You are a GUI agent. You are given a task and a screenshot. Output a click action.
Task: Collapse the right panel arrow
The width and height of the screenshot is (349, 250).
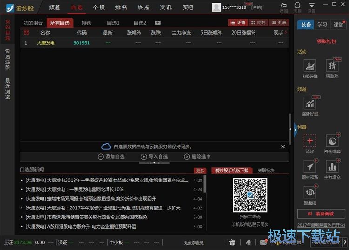point(295,130)
